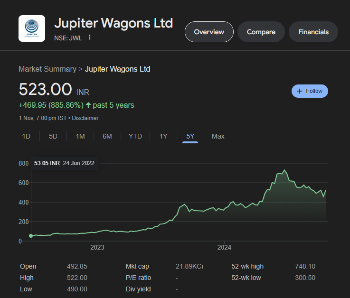
Task: Click the Mkt cap label
Action: (x=137, y=266)
